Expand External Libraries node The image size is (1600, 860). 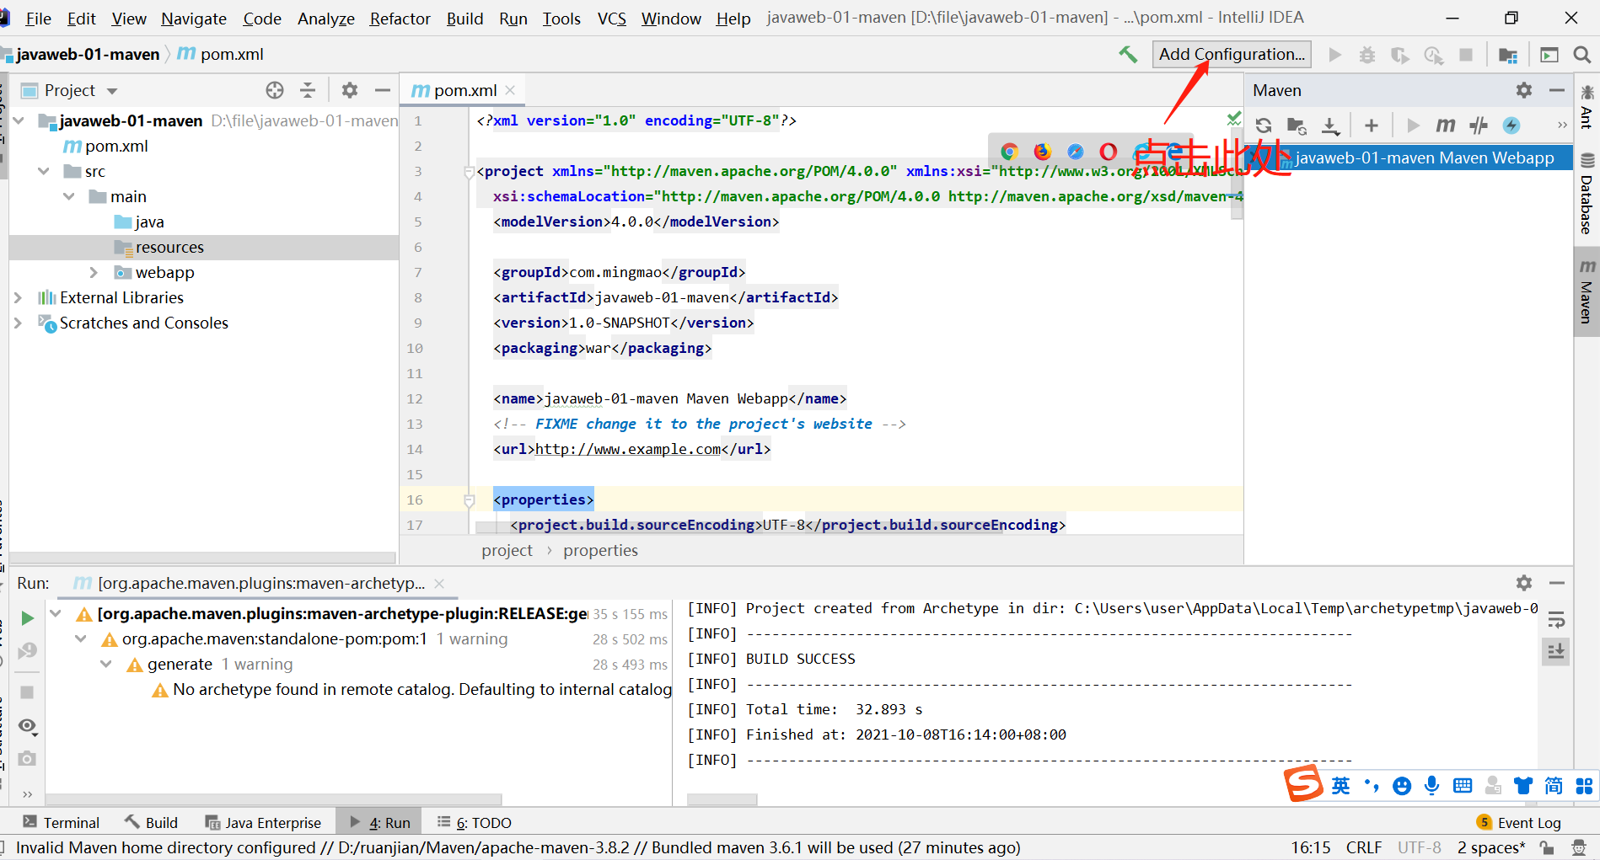click(18, 298)
